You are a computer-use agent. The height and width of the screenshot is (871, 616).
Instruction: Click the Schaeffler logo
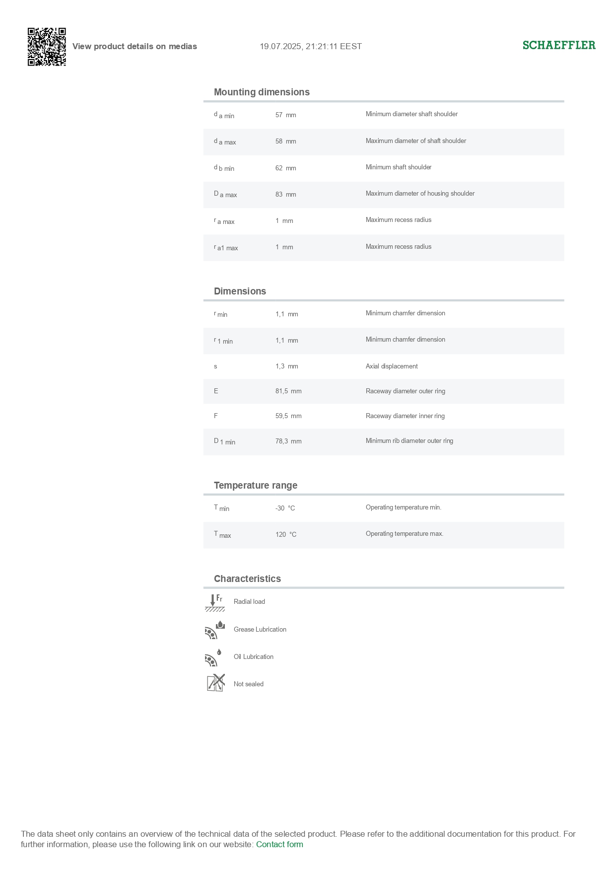559,45
